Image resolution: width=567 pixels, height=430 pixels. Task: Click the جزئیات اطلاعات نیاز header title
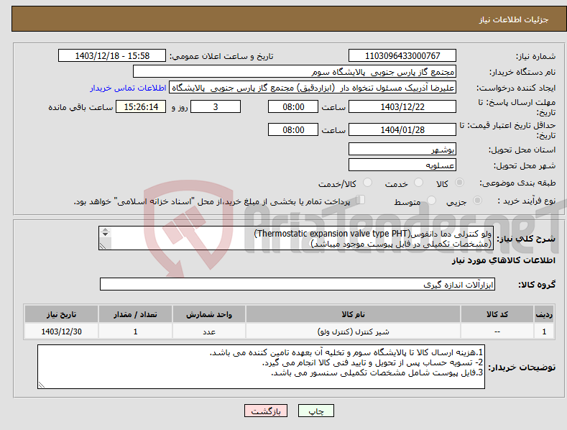(514, 19)
